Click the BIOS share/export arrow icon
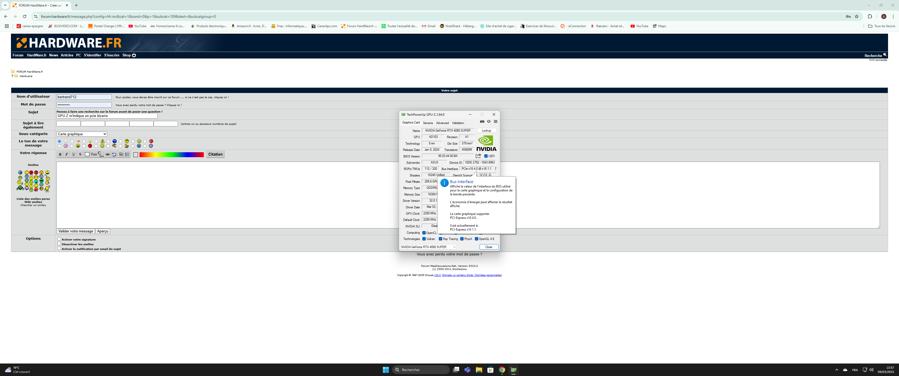The image size is (899, 376). click(478, 156)
